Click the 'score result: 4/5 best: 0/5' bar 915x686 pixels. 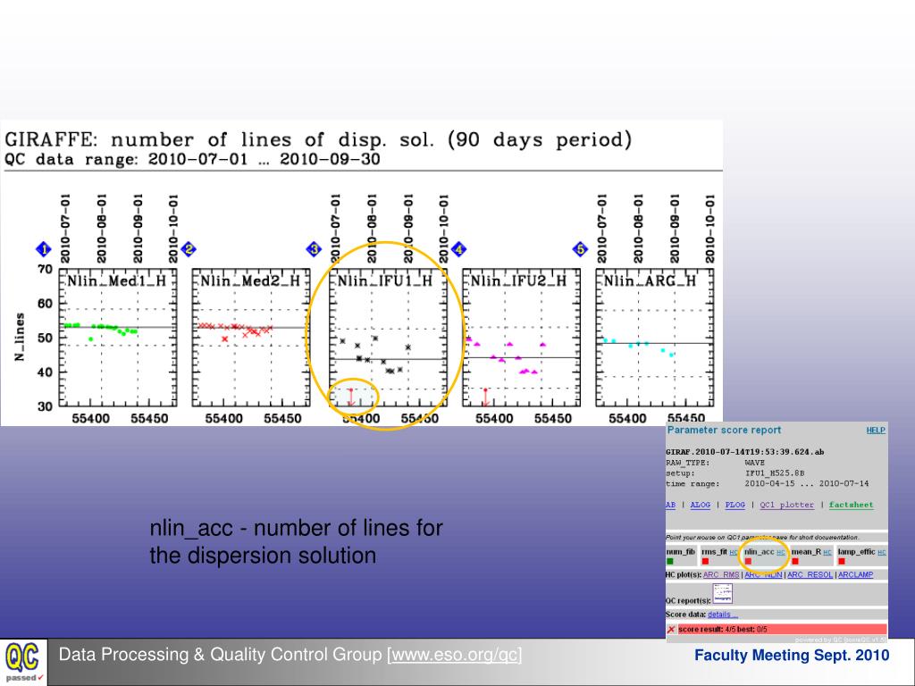coord(782,630)
